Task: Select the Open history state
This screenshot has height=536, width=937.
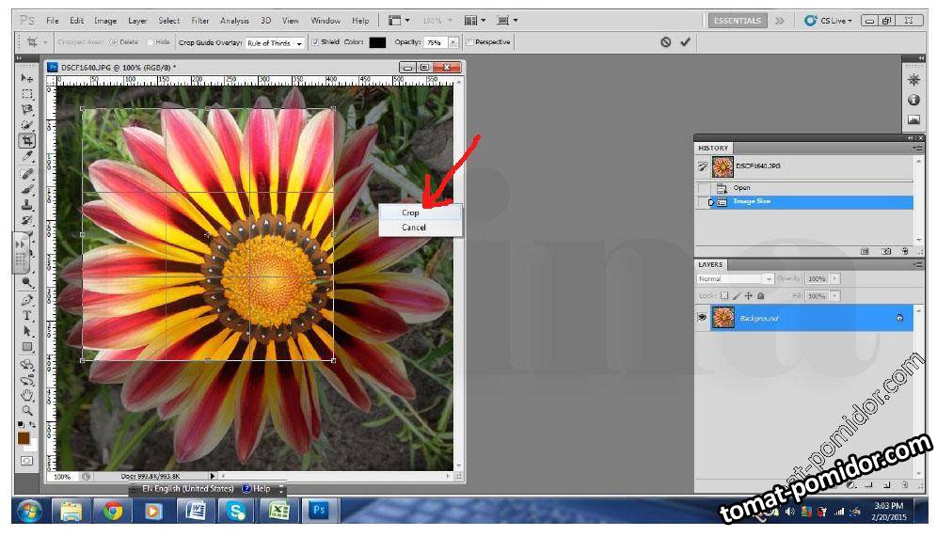Action: tap(742, 188)
